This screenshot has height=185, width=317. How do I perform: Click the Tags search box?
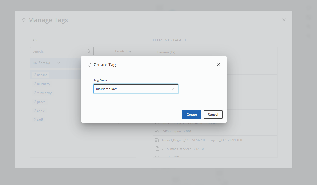point(58,51)
